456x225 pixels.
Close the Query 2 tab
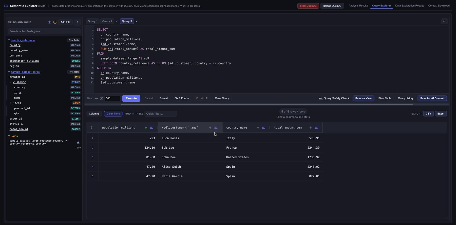tap(117, 21)
